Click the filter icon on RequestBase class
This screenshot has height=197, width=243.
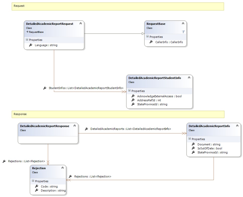point(183,32)
